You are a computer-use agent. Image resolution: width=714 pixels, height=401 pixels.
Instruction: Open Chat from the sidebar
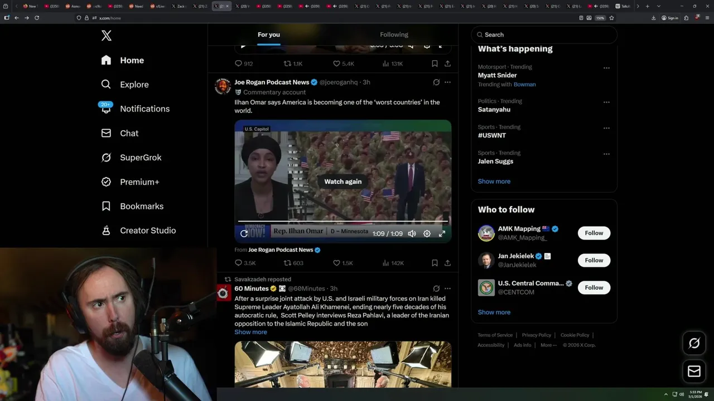[119, 133]
